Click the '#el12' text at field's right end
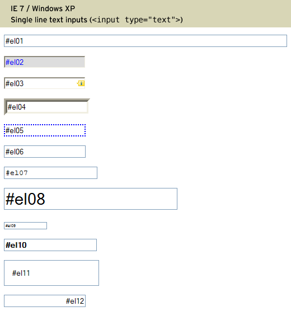The height and width of the screenshot is (316, 291). click(75, 301)
